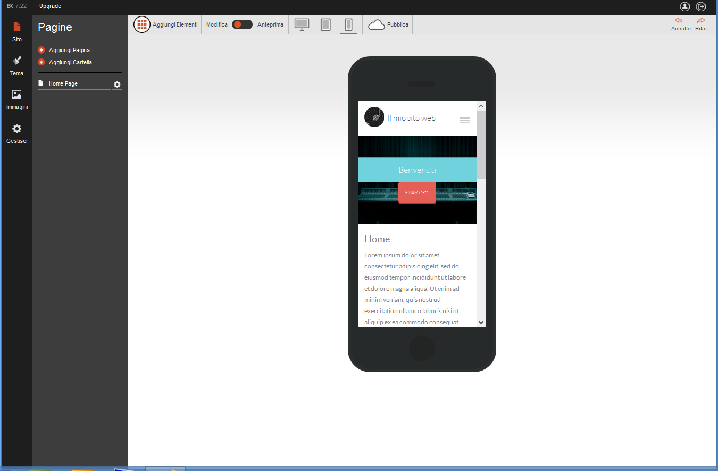Image resolution: width=718 pixels, height=471 pixels.
Task: Click the Aggiungi Pagina link
Action: pos(69,50)
